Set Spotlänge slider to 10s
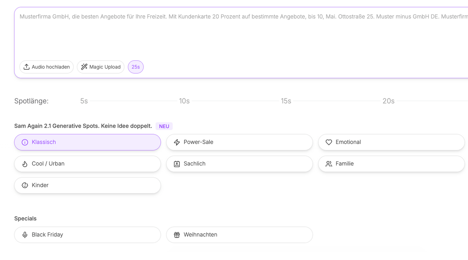Screen dimensions: 468x260 pyautogui.click(x=184, y=101)
